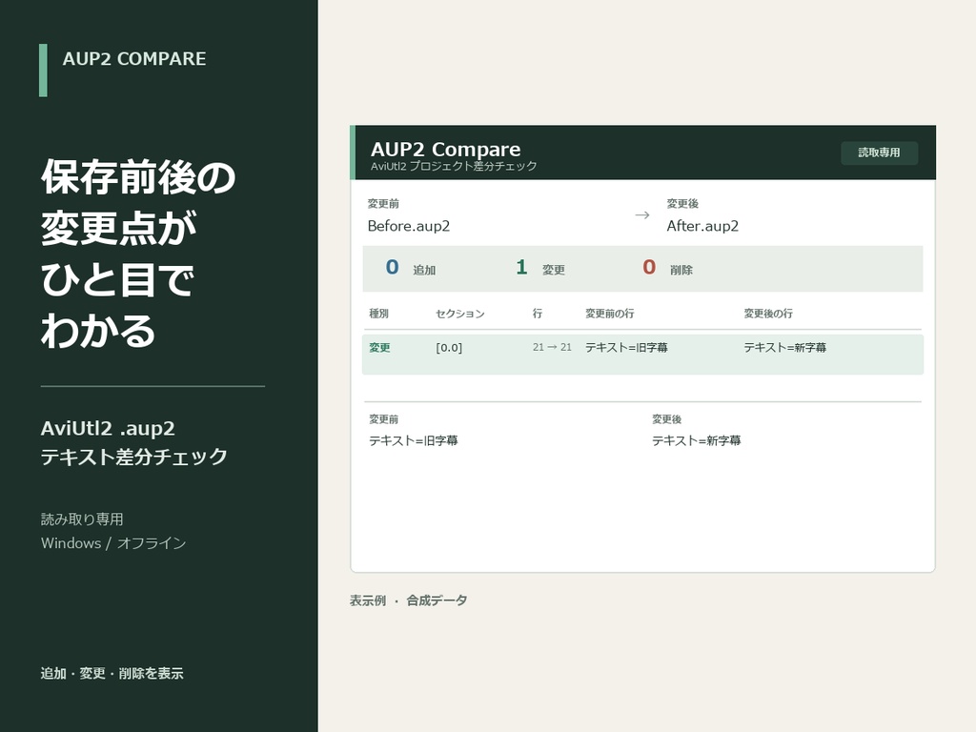This screenshot has width=976, height=732.
Task: Select the After.aup2 file name
Action: click(702, 226)
